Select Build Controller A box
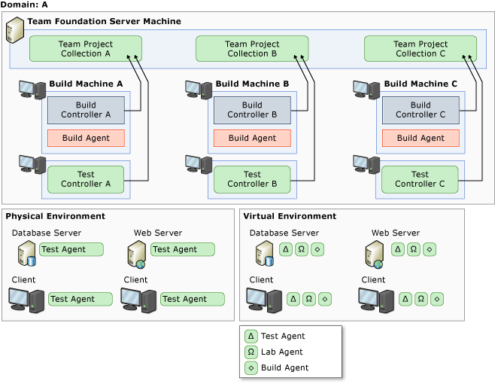 coord(86,110)
